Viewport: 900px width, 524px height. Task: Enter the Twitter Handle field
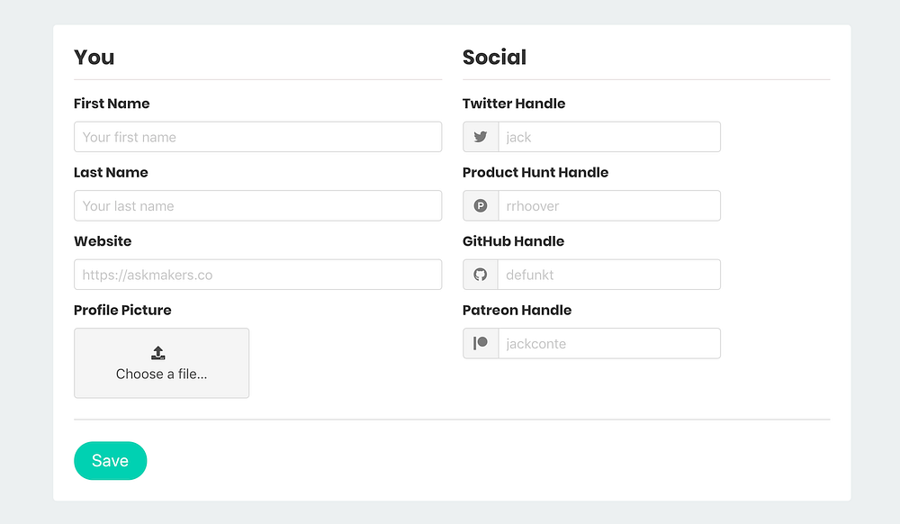click(x=608, y=137)
